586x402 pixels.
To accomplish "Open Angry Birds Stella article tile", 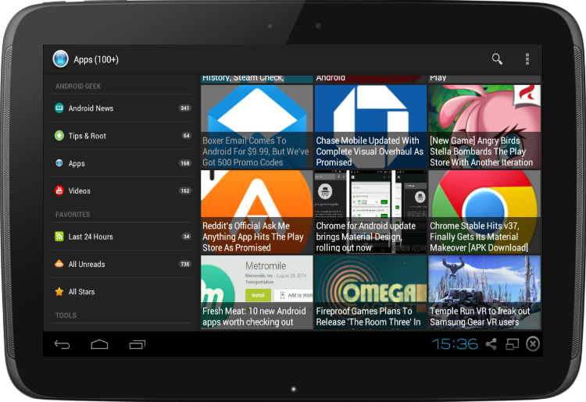I will 484,126.
